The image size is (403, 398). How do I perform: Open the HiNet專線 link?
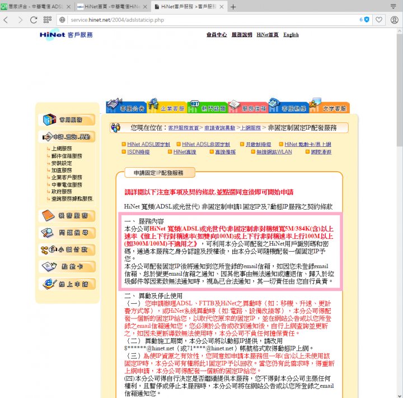click(185, 152)
